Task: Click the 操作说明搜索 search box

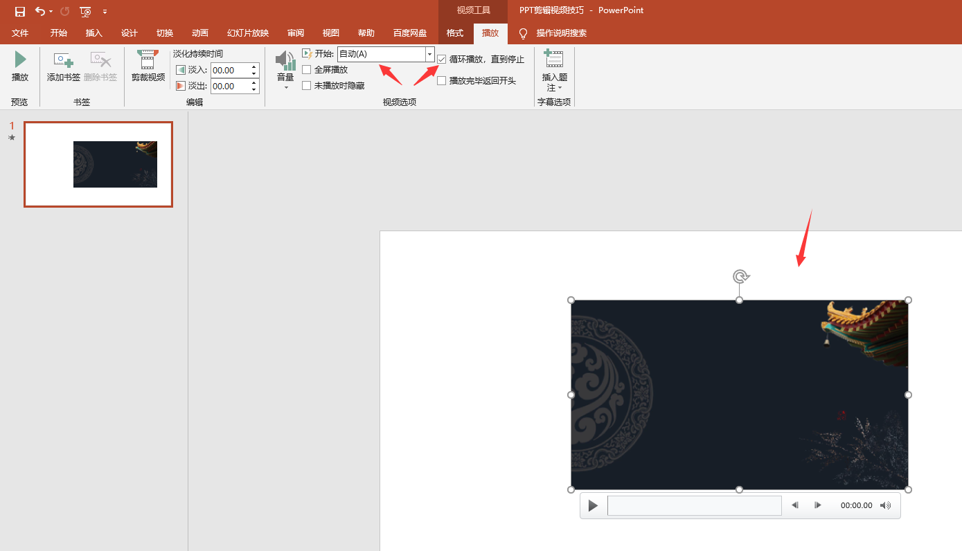Action: (x=562, y=33)
